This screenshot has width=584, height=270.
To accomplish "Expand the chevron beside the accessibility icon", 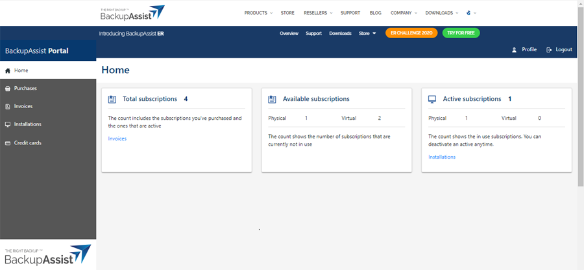I will [x=475, y=13].
